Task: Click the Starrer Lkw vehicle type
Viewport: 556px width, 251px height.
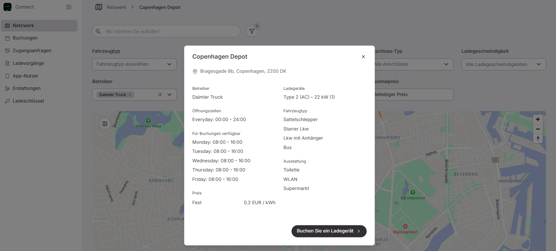Action: (296, 129)
